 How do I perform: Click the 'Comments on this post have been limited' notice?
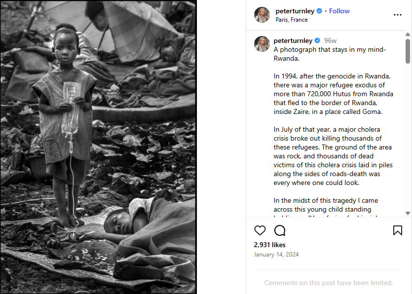point(328,283)
